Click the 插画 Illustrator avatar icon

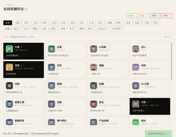[93, 67]
